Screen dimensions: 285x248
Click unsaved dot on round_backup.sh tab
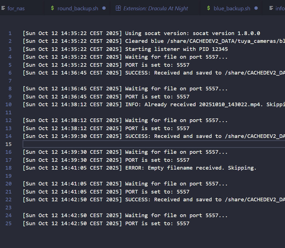coord(104,8)
